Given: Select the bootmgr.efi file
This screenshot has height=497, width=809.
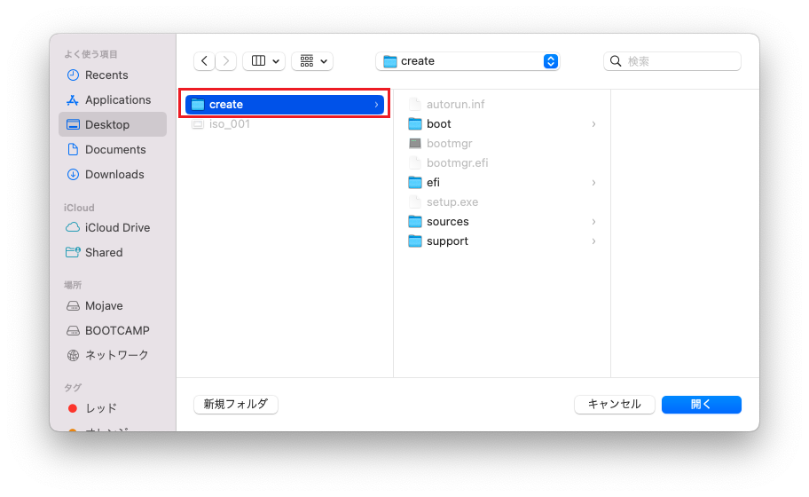Looking at the screenshot, I should (x=502, y=163).
